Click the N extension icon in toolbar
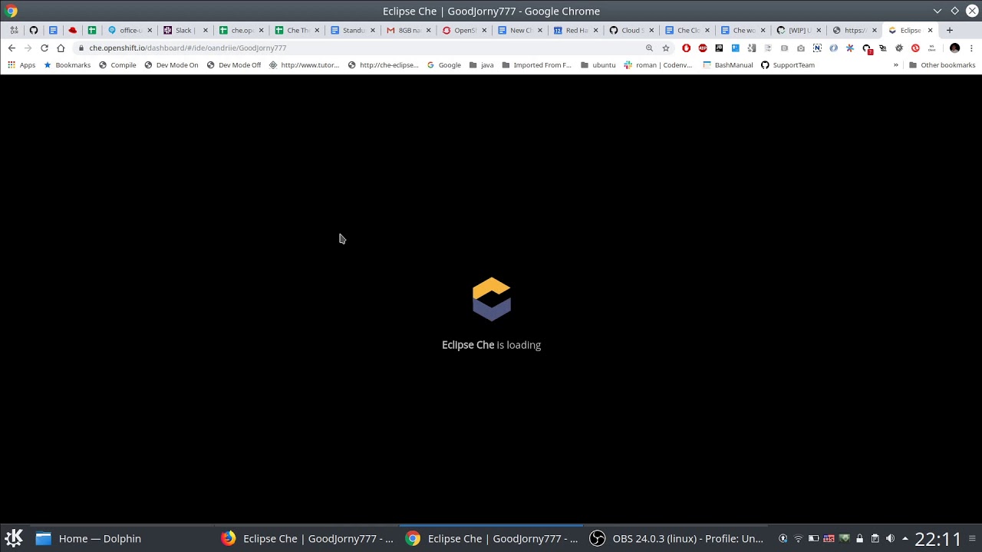The image size is (982, 552). click(817, 48)
